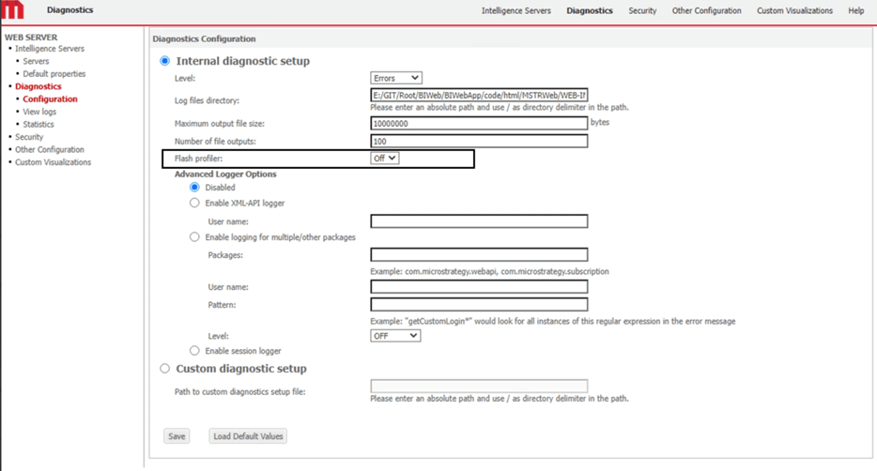
Task: Select the Disabled advanced logger option
Action: (x=194, y=187)
